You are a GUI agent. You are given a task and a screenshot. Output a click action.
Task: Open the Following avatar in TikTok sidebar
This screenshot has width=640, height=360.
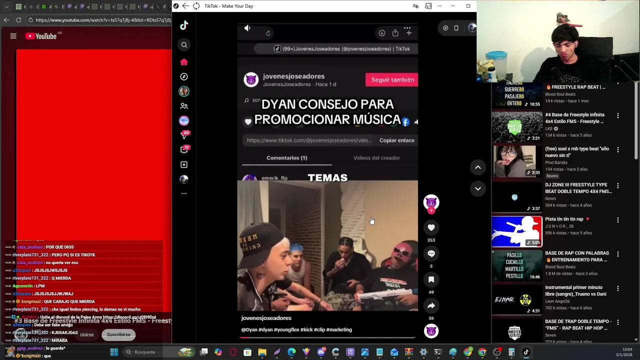coord(184,91)
